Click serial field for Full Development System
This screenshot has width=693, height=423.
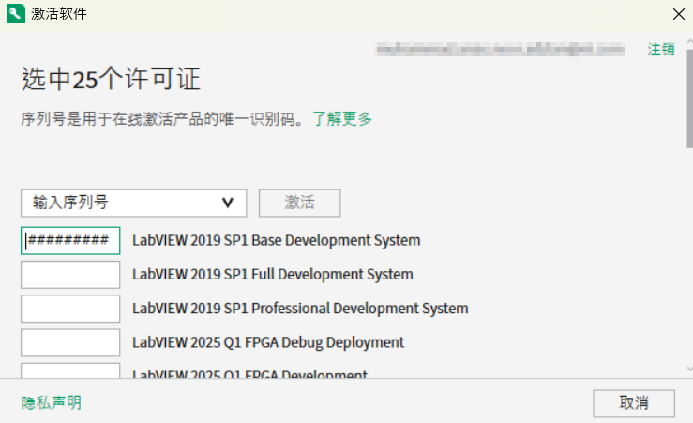coord(70,275)
